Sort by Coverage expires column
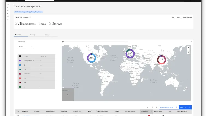207x116 pixels. tap(130, 112)
